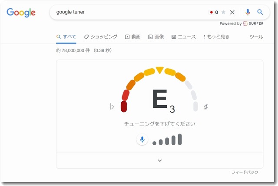Click the sharp symbol on the gauge
The image size is (278, 186).
pos(205,107)
